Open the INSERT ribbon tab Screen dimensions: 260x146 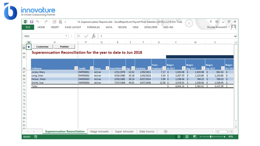coord(55,27)
